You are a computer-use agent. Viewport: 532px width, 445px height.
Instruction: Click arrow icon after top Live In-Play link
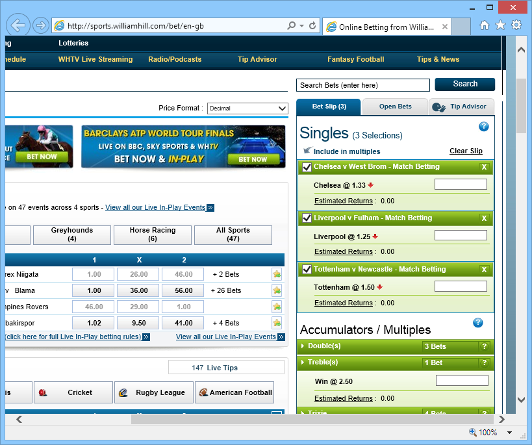pyautogui.click(x=210, y=207)
